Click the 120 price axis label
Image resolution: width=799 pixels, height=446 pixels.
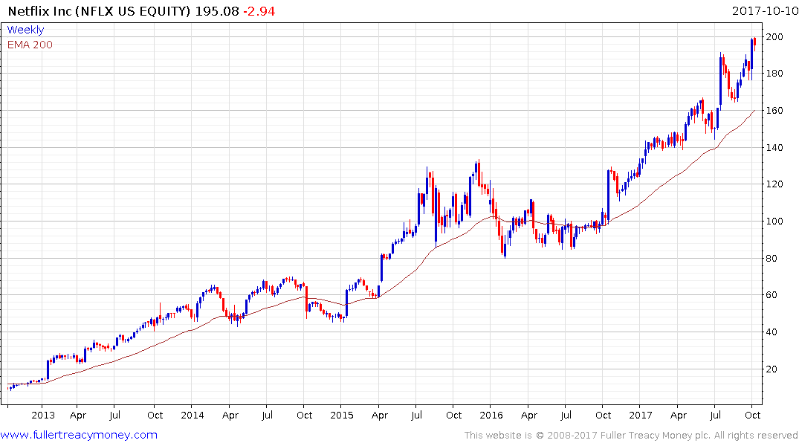tap(774, 184)
